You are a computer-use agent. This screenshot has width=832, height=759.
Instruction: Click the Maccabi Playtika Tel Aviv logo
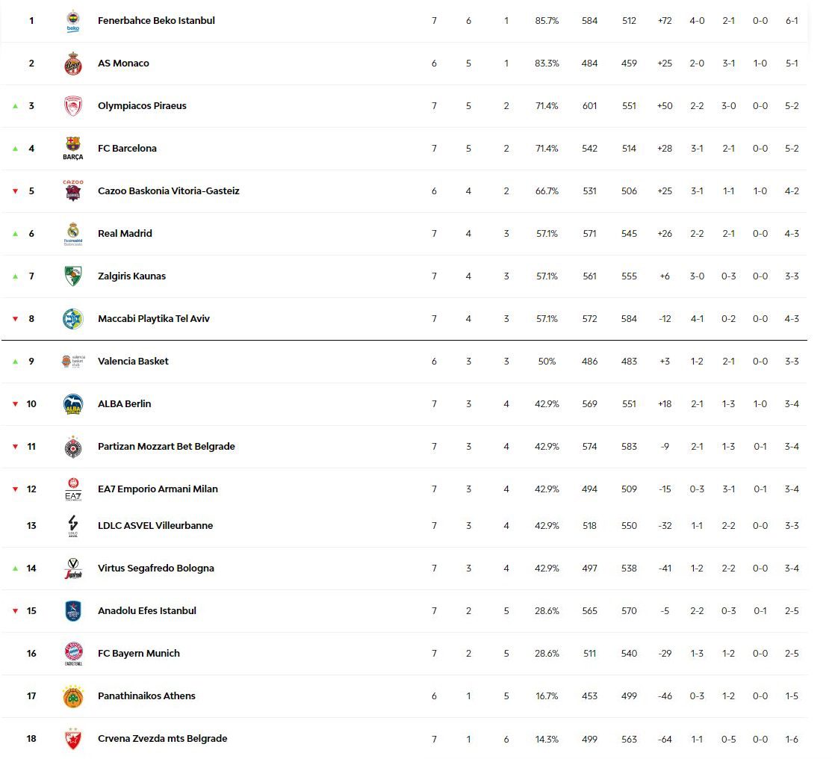coord(73,319)
